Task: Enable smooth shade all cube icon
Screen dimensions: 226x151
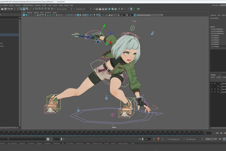Action: (78, 15)
